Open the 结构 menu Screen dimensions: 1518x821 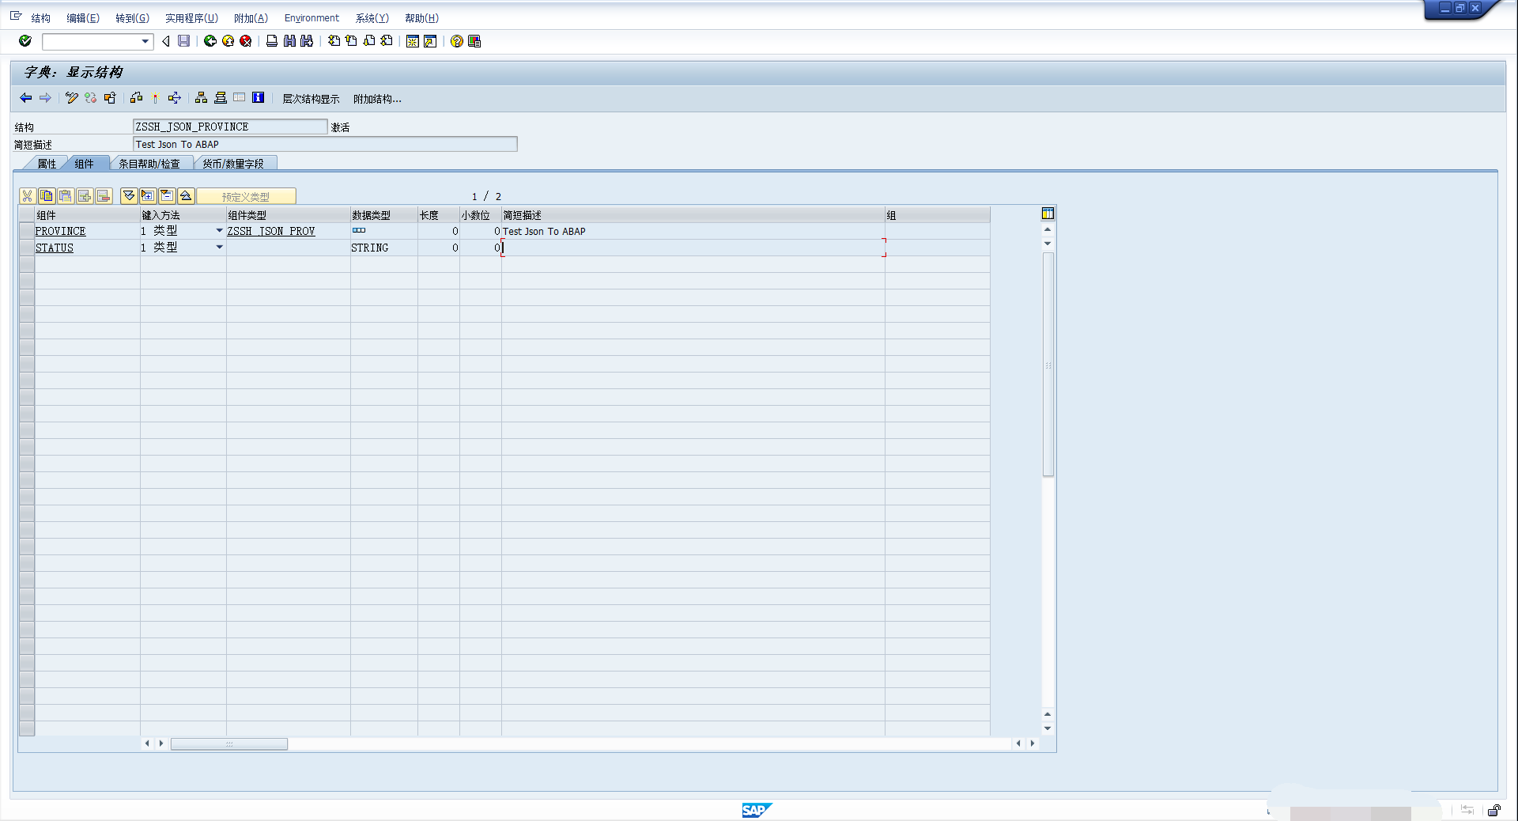pyautogui.click(x=40, y=18)
